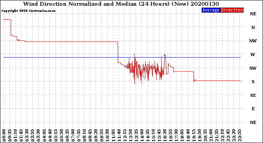The image size is (263, 143).
Task: Click the 14:00 time axis label
Action: click(142, 135)
